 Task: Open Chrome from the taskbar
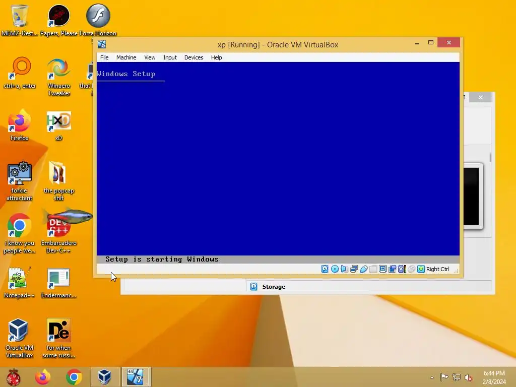(x=74, y=377)
